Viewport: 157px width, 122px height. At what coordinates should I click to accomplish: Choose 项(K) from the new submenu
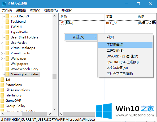(x=125, y=37)
